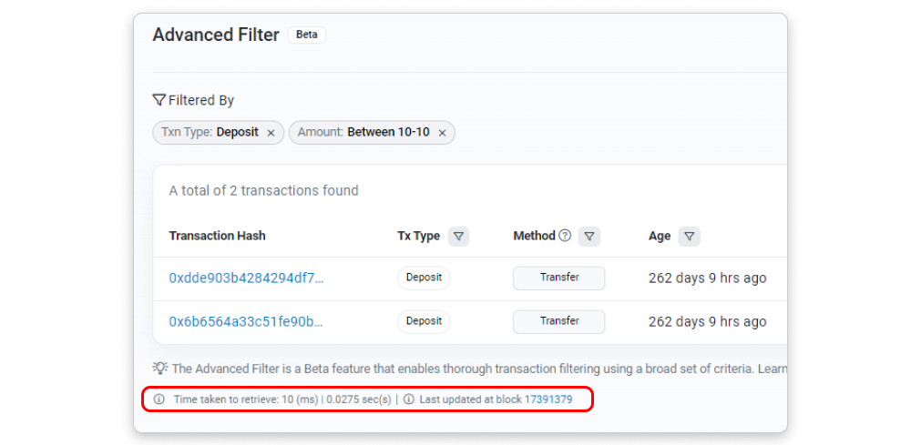Remove the Amount Between 10-10 filter
The height and width of the screenshot is (445, 921).
pos(442,133)
